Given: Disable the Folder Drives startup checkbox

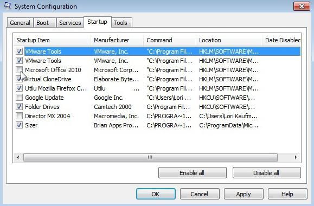Looking at the screenshot, I should coord(19,107).
